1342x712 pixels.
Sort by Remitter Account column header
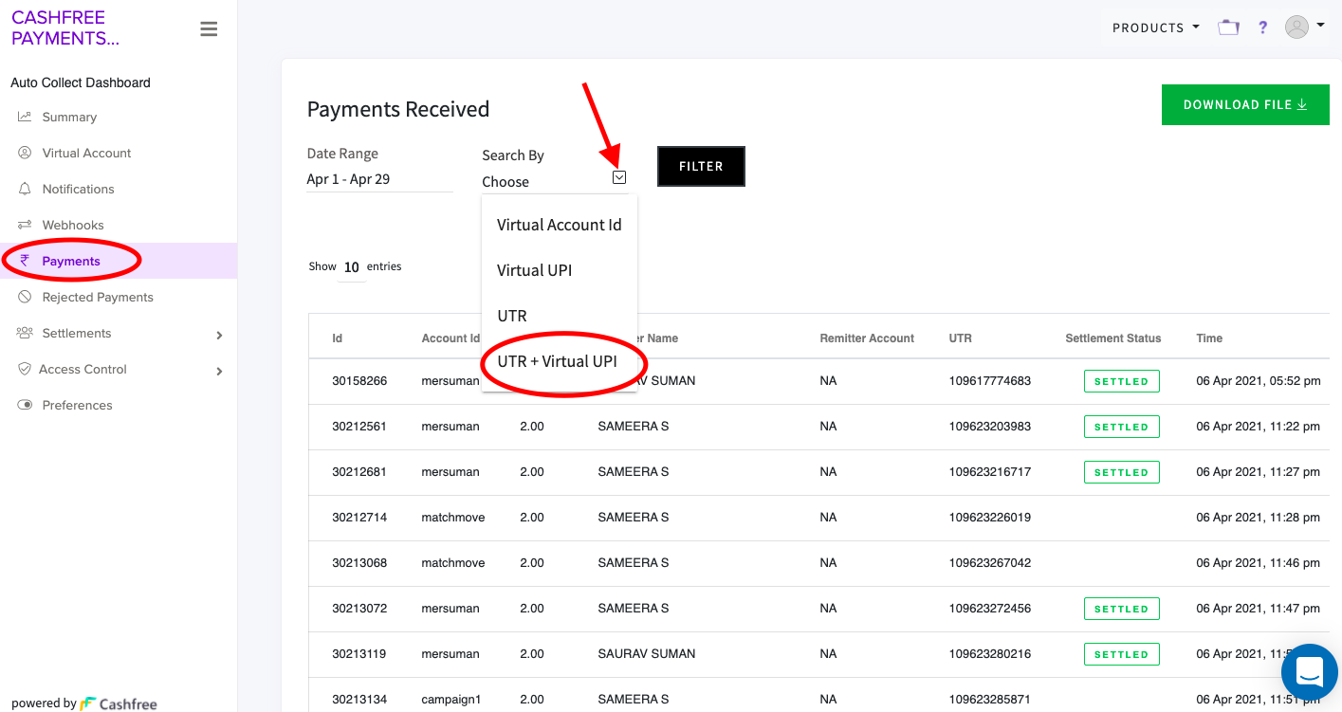coord(867,338)
